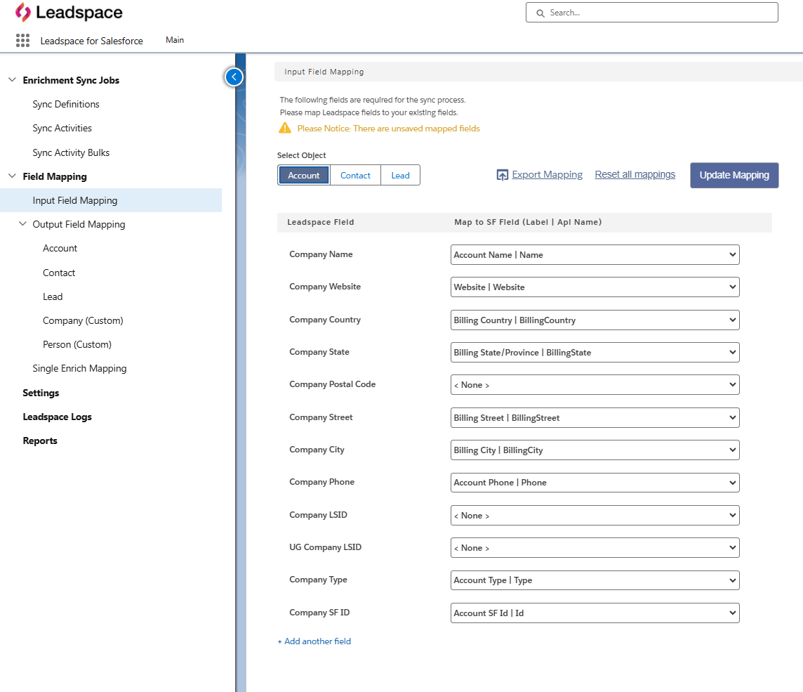Click the Input Field Mapping header text
The image size is (803, 692).
(x=324, y=72)
